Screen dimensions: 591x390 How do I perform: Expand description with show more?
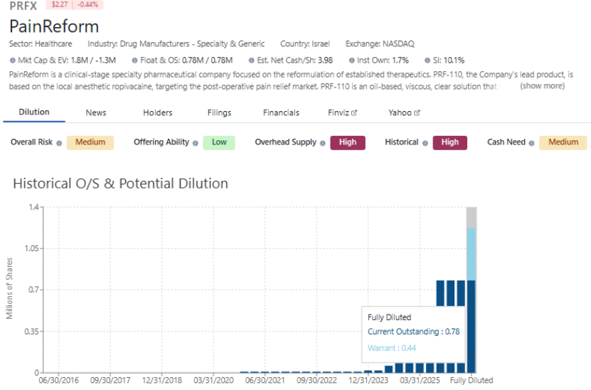[543, 86]
